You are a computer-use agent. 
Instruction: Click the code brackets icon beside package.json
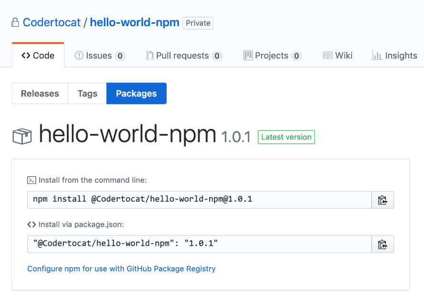point(31,224)
